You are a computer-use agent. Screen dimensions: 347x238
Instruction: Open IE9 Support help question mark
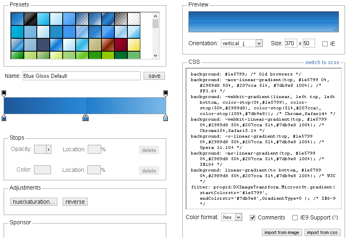pos(335,217)
